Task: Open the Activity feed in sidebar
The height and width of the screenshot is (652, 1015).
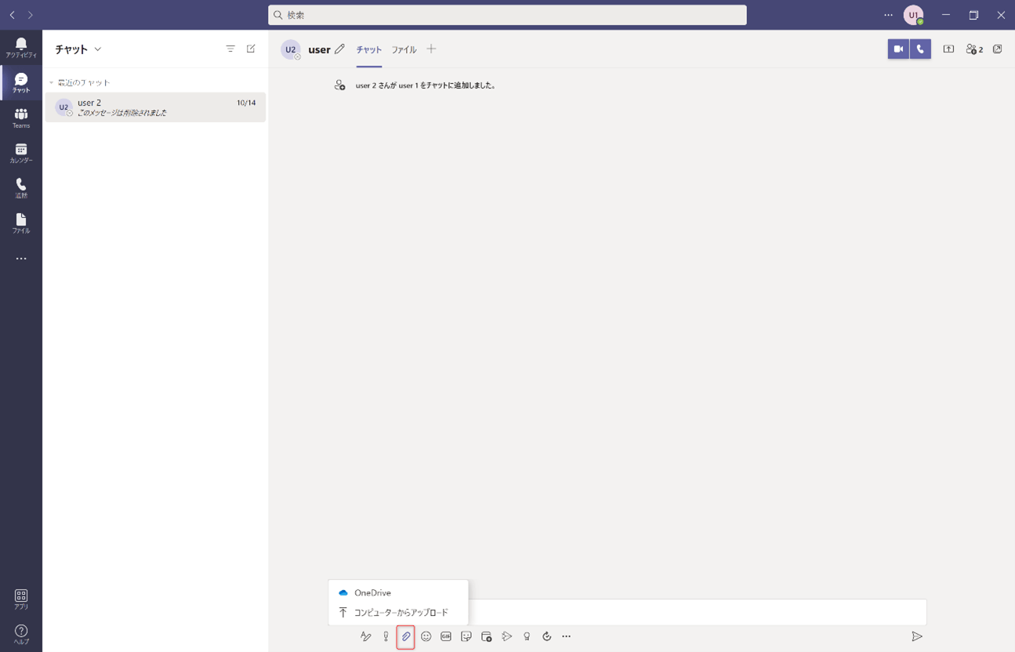Action: click(x=21, y=48)
